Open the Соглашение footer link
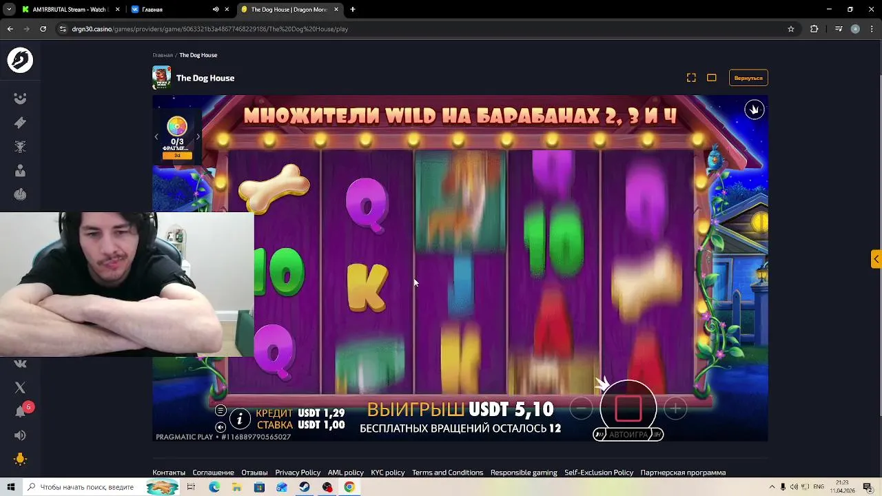 [214, 473]
